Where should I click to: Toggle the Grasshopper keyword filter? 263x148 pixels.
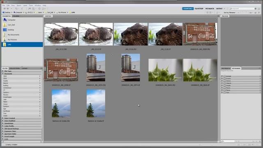point(22,97)
